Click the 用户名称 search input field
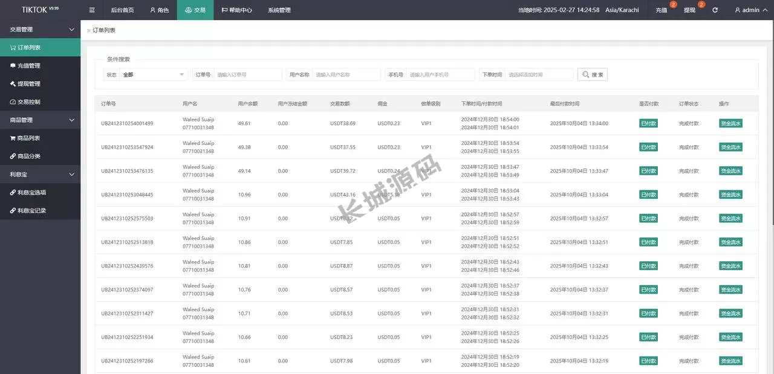This screenshot has height=374, width=774. tap(347, 74)
